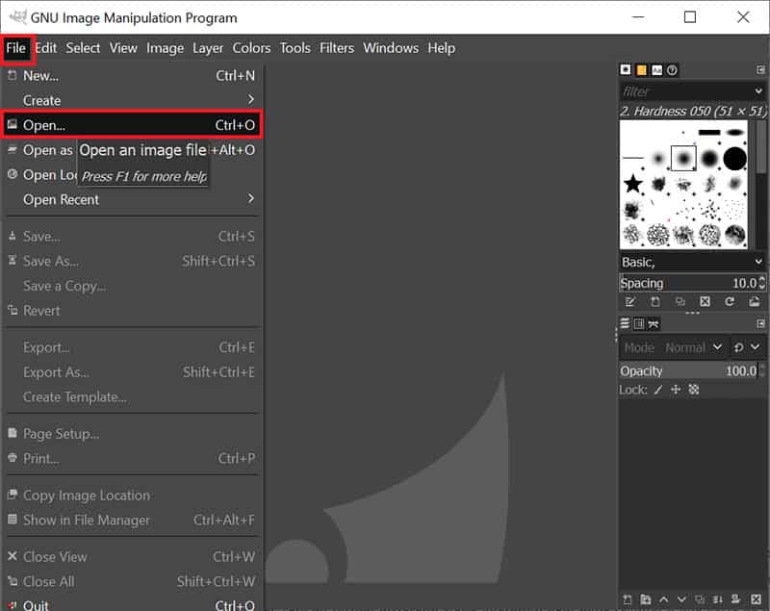Open the Filters menu
Screen dimensions: 770x611
coord(336,48)
